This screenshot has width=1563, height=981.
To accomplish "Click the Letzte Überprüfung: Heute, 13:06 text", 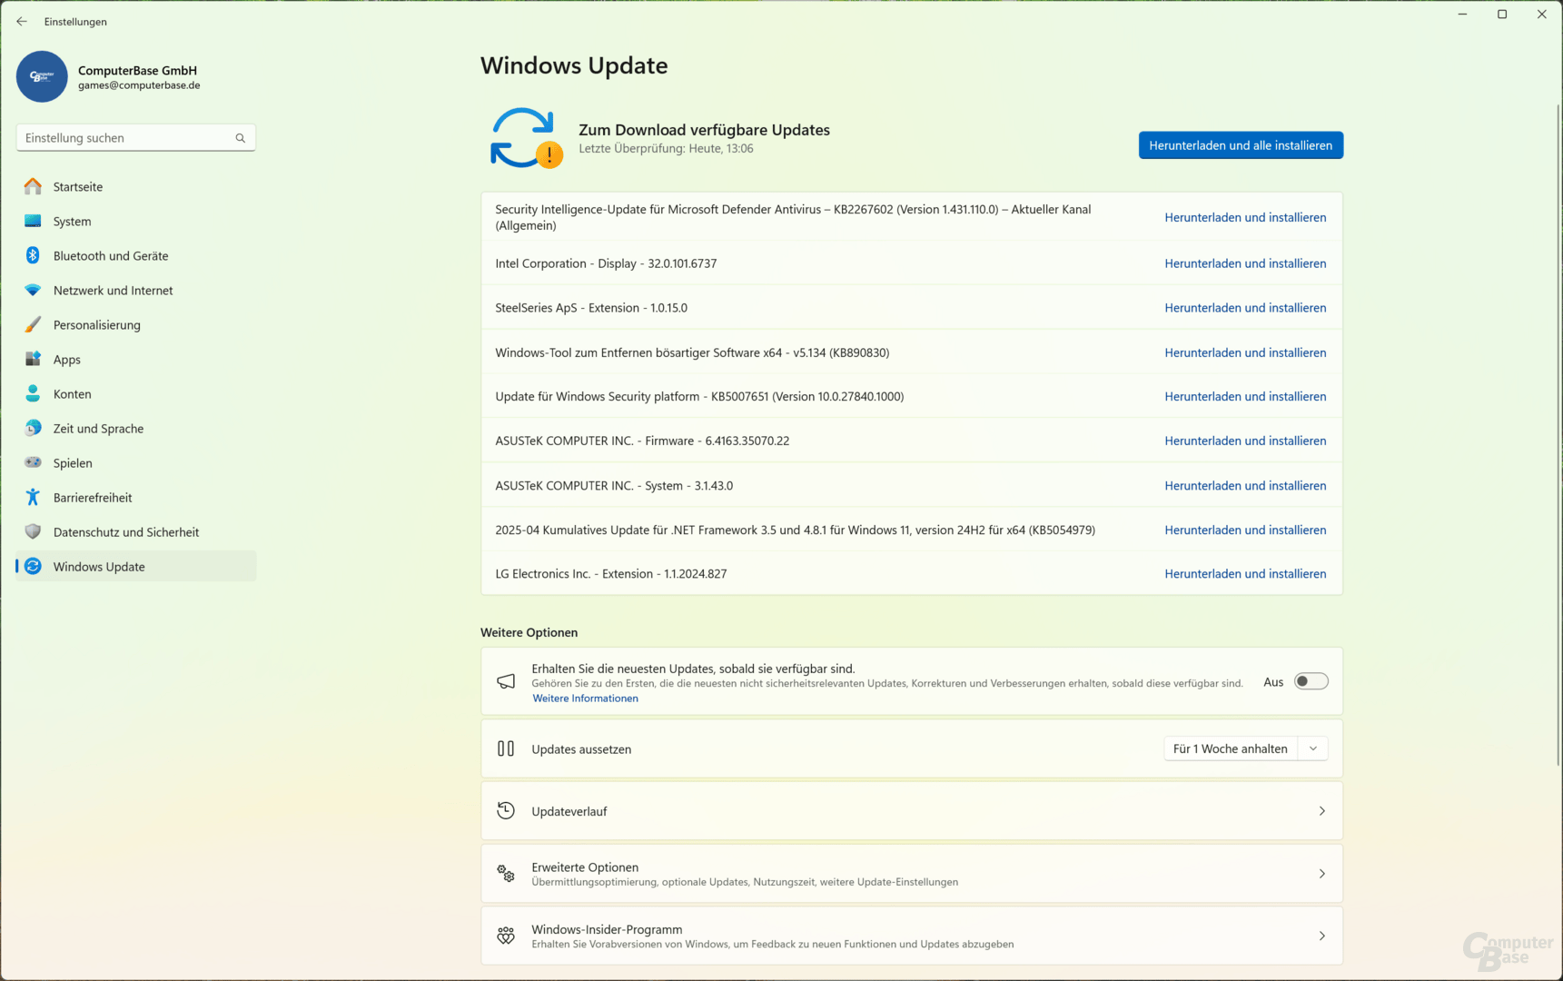I will click(666, 149).
